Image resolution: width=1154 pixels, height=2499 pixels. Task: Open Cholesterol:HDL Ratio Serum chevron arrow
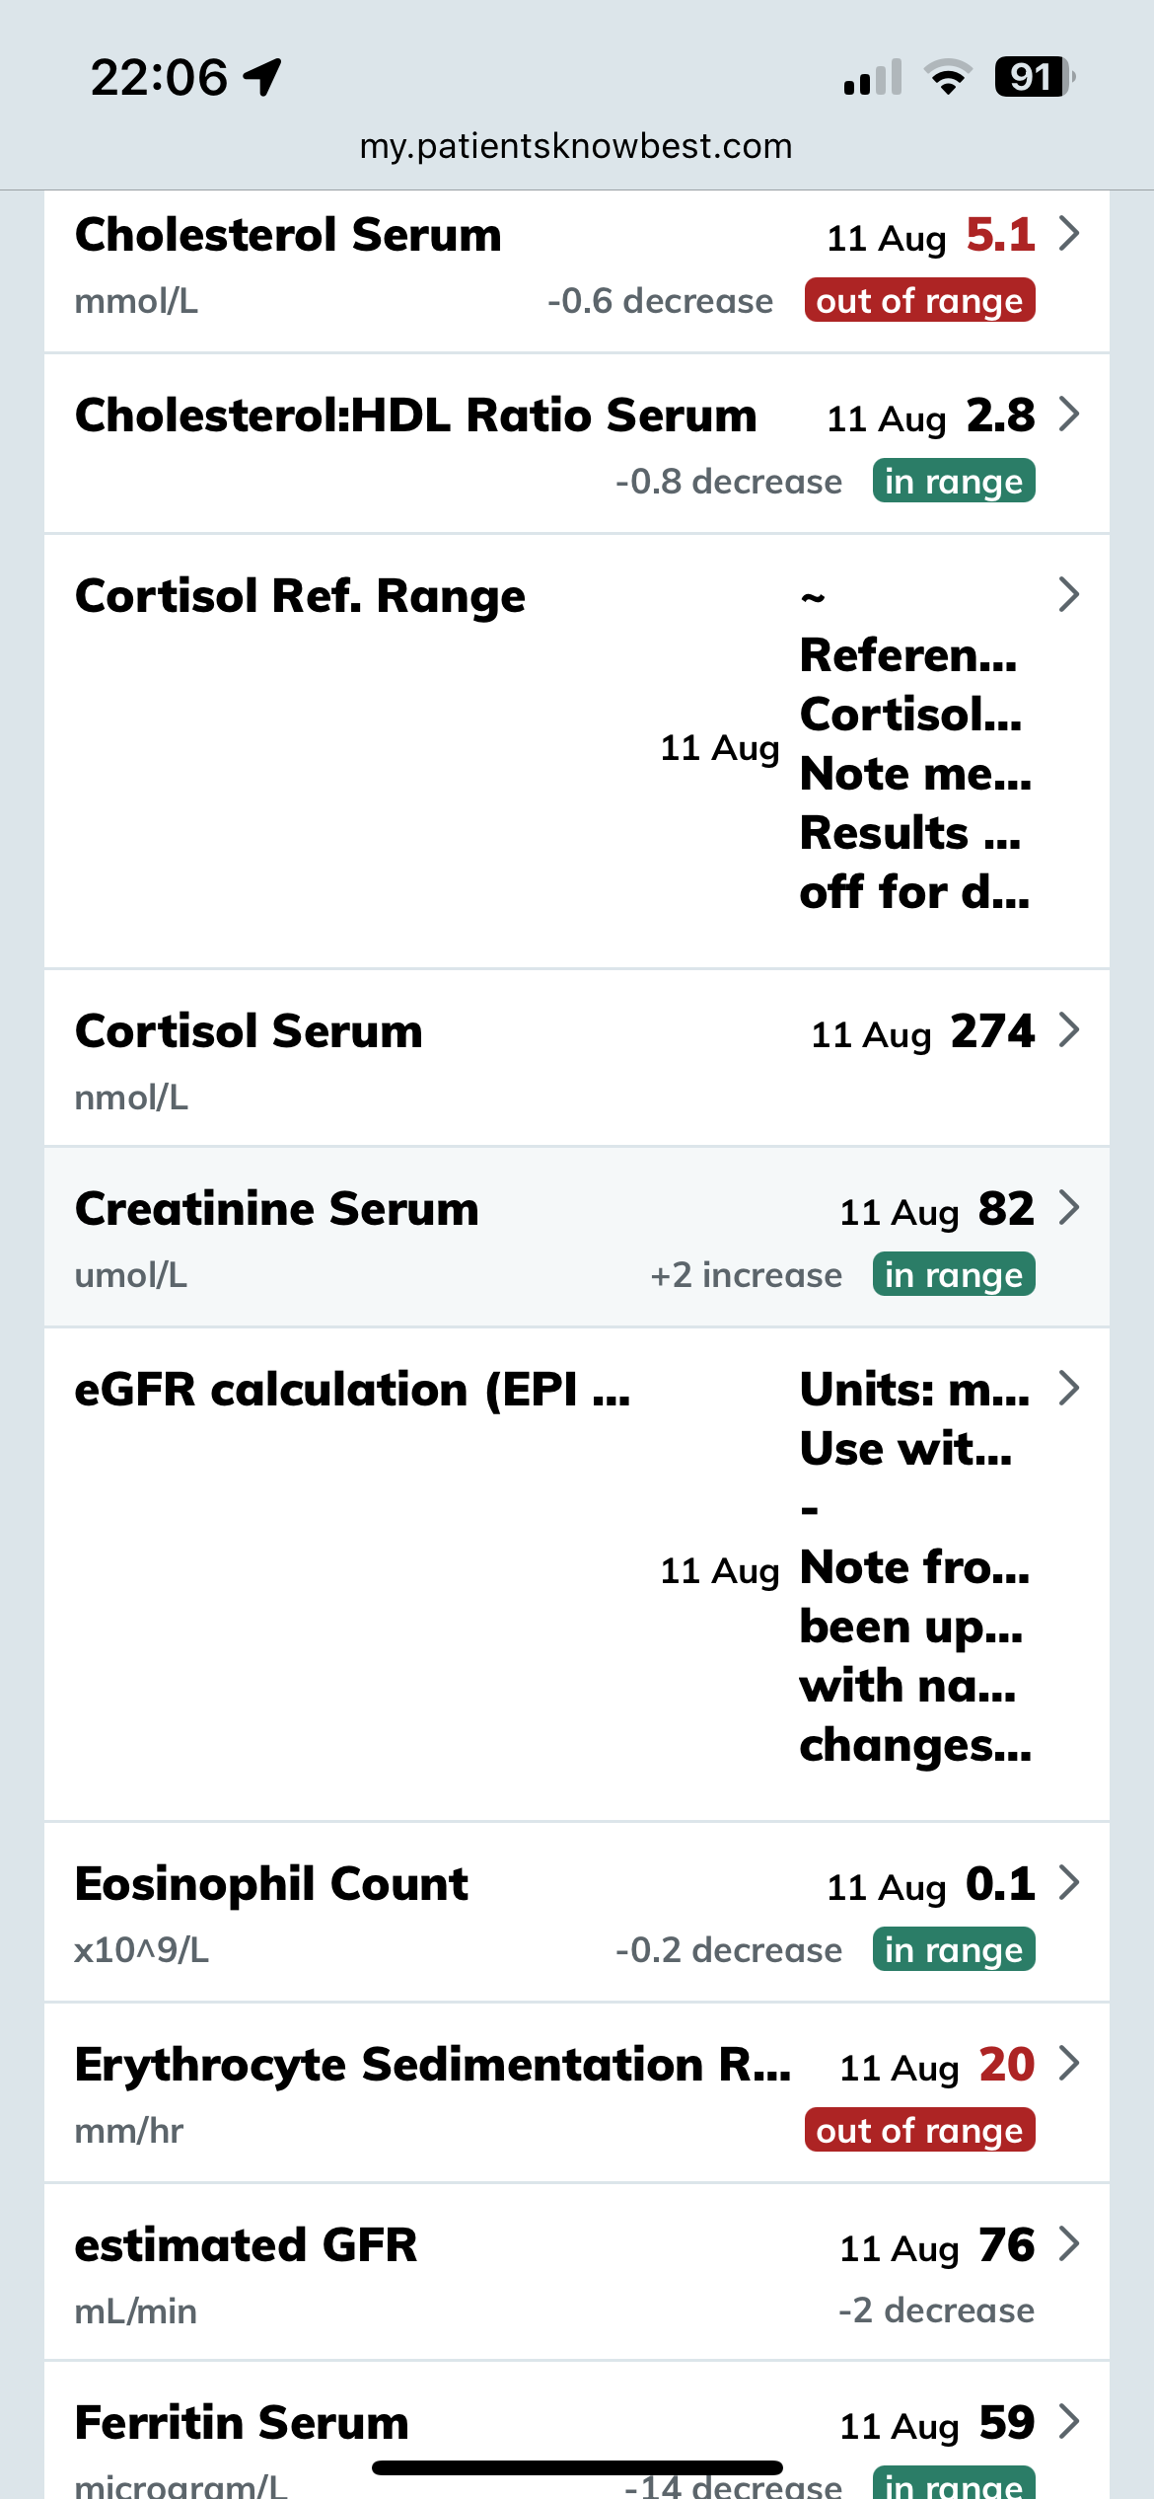click(x=1068, y=415)
